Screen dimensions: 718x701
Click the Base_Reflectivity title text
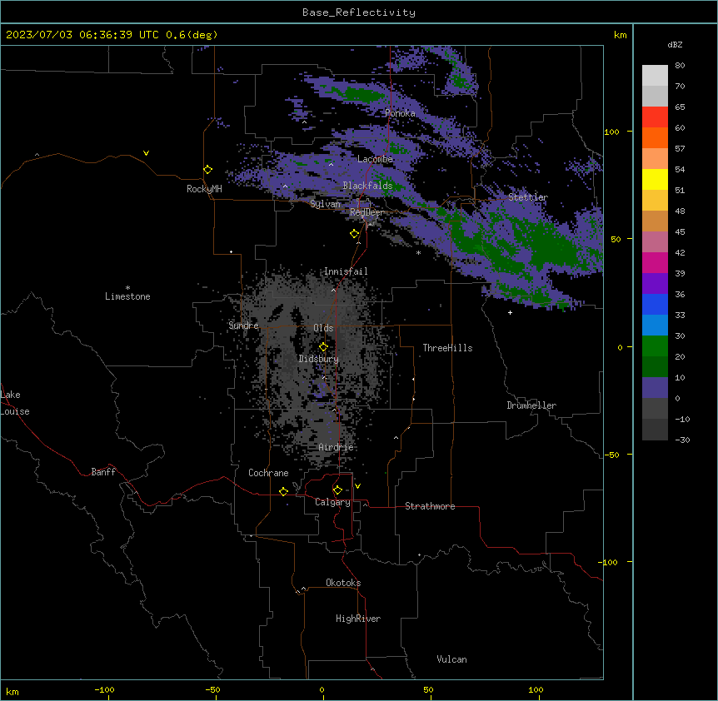359,12
